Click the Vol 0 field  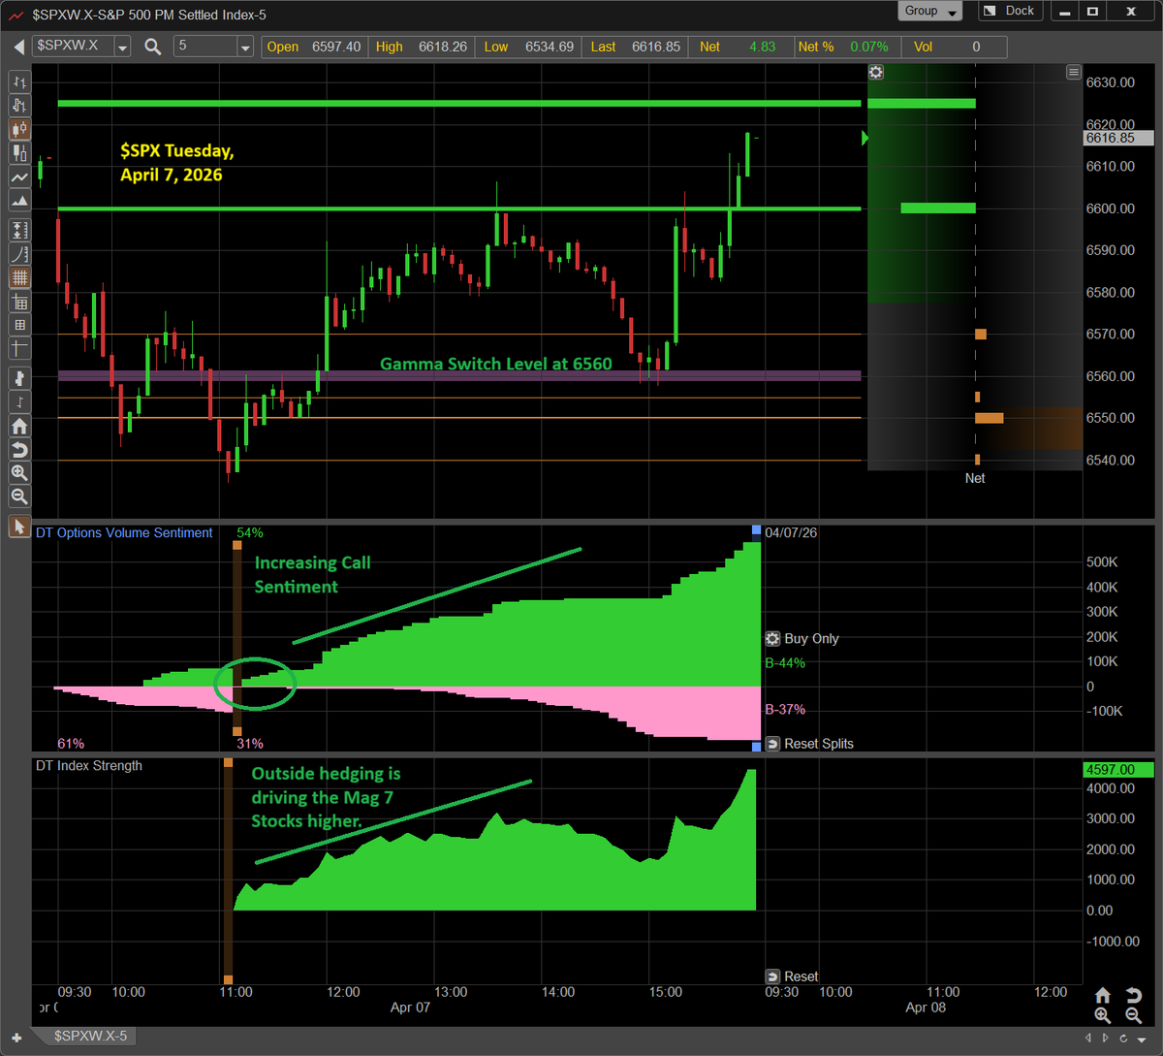pos(955,47)
